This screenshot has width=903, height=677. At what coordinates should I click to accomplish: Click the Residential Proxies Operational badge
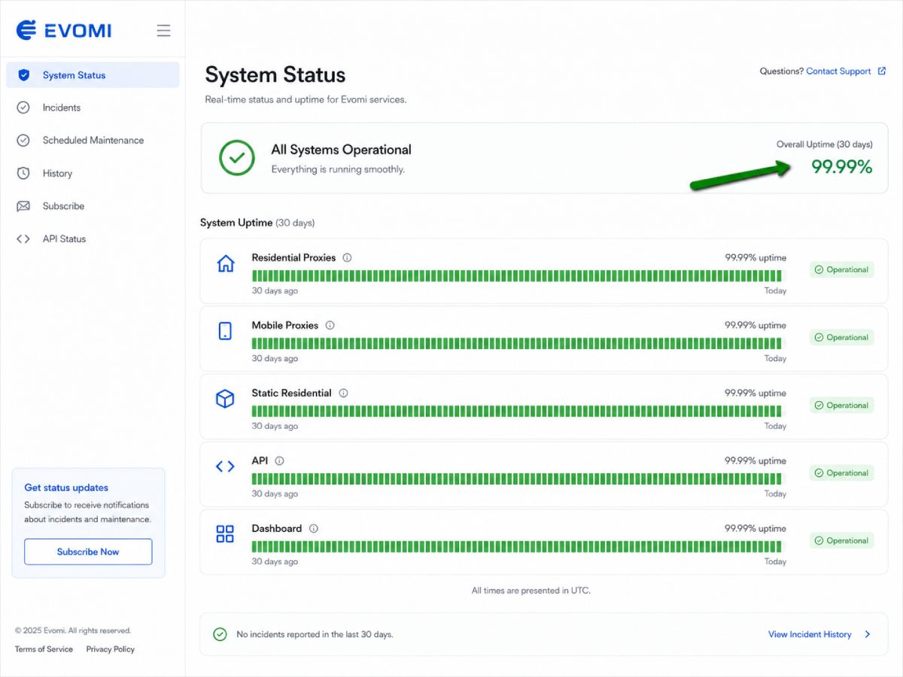pyautogui.click(x=842, y=270)
